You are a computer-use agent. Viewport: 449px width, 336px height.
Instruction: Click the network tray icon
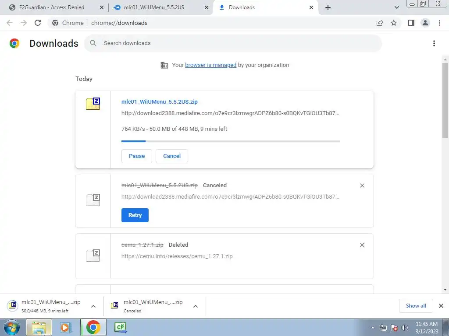point(383,328)
